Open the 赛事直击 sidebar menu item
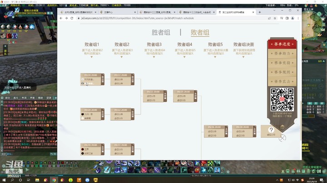The image size is (327, 183). point(282,82)
